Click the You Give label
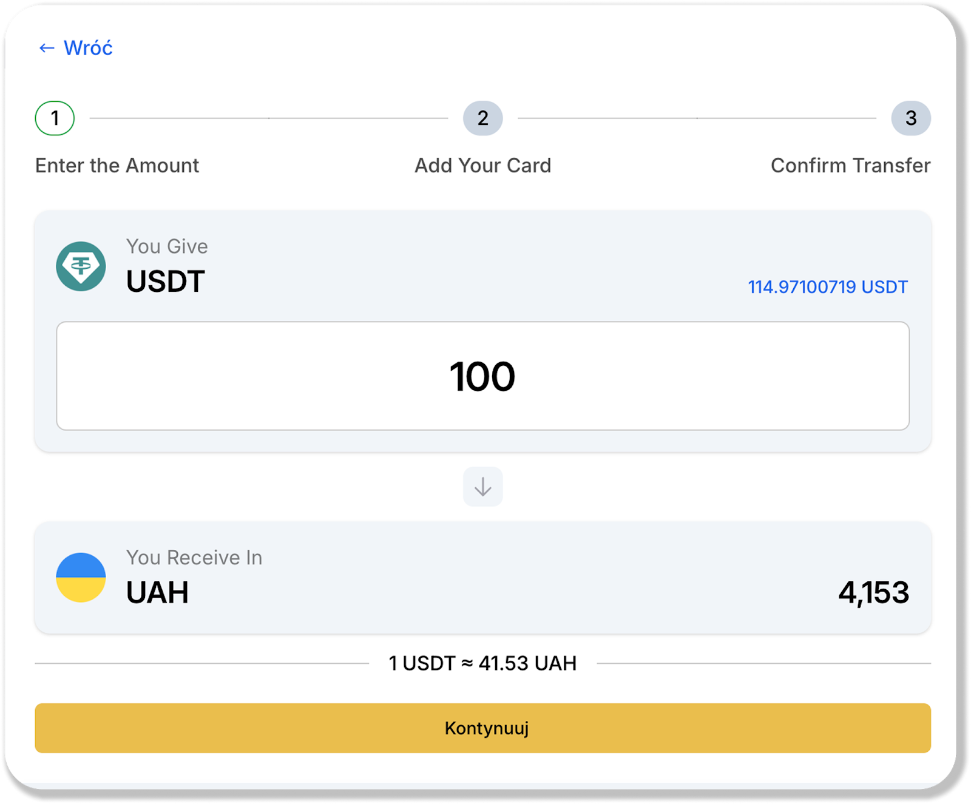Viewport: 971px width, 804px height. pyautogui.click(x=167, y=246)
